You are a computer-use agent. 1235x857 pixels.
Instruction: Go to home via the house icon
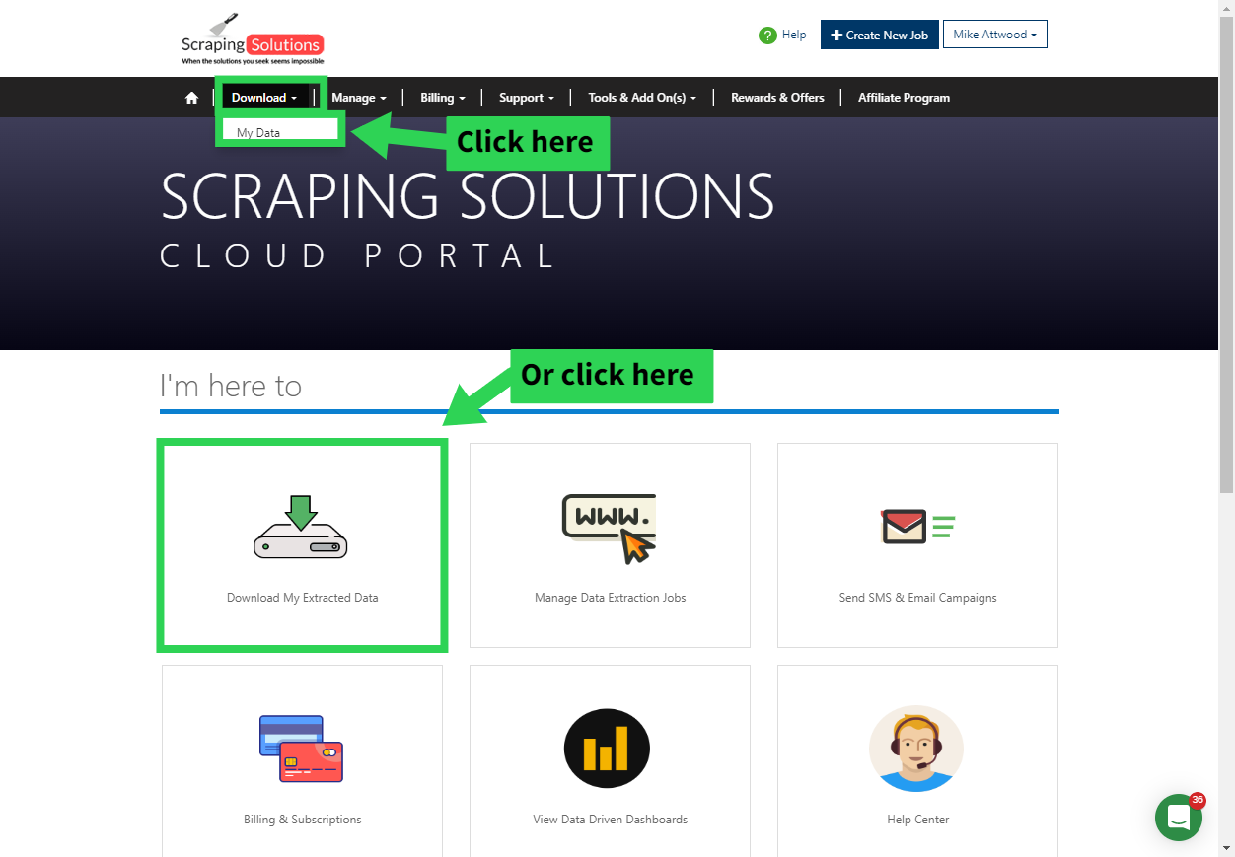click(x=191, y=98)
